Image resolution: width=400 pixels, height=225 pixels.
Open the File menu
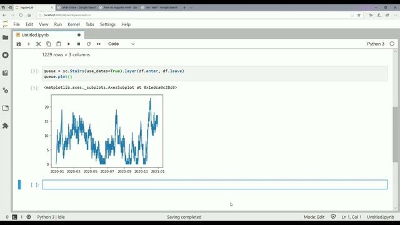click(17, 24)
